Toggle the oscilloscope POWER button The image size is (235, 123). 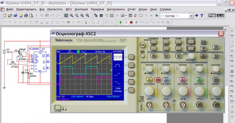point(58,107)
